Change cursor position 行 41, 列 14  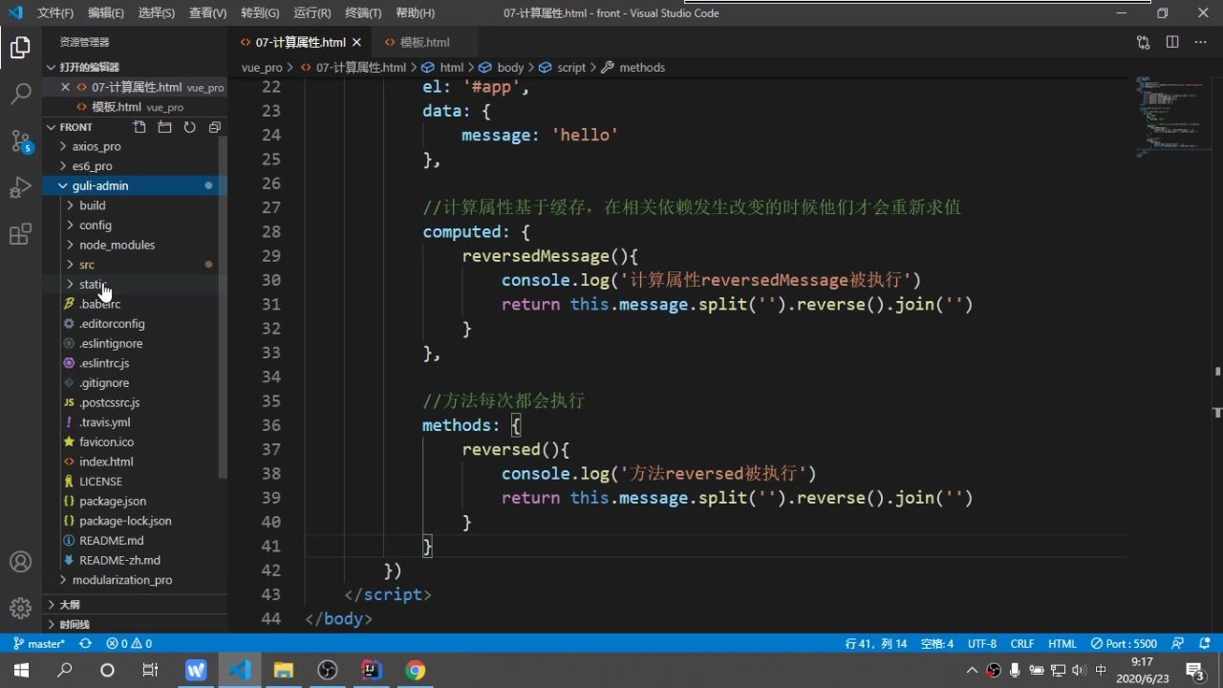(x=876, y=644)
